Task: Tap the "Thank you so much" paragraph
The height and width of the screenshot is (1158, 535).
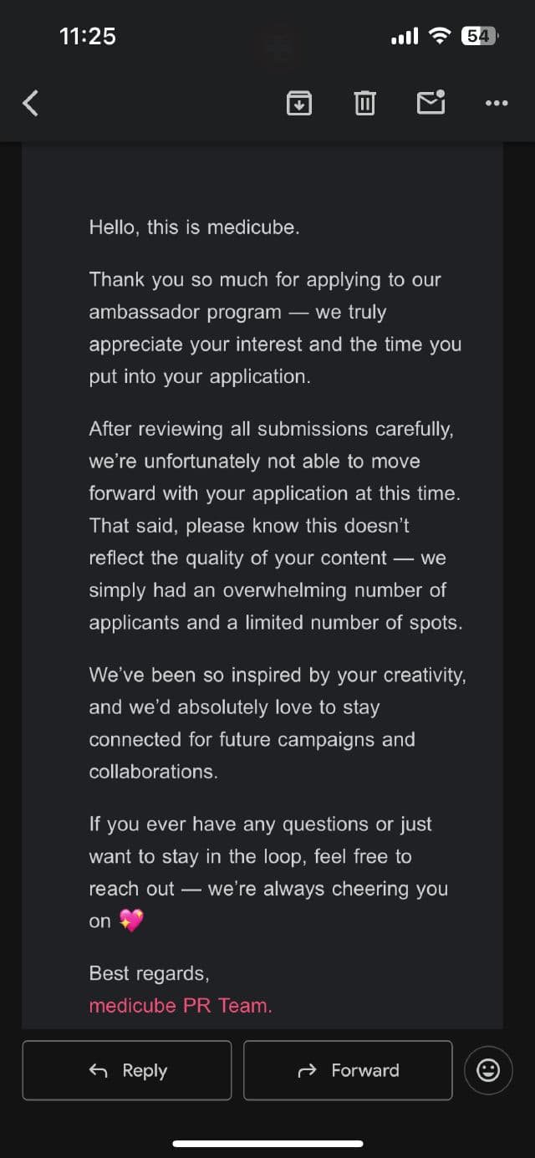Action: 274,328
